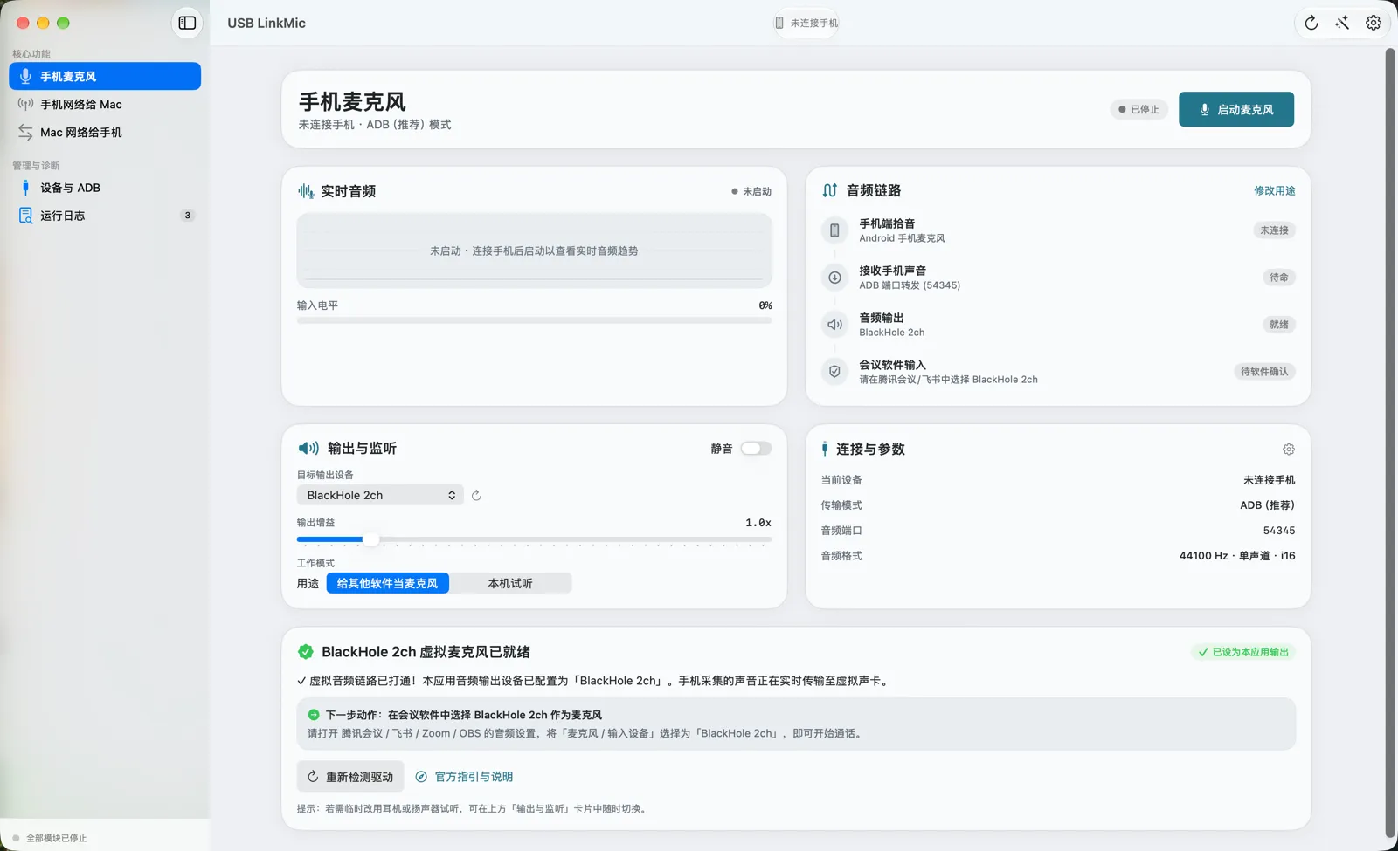This screenshot has height=851, width=1398.
Task: Open Mac 网络给手机 in the sidebar
Action: [105, 132]
